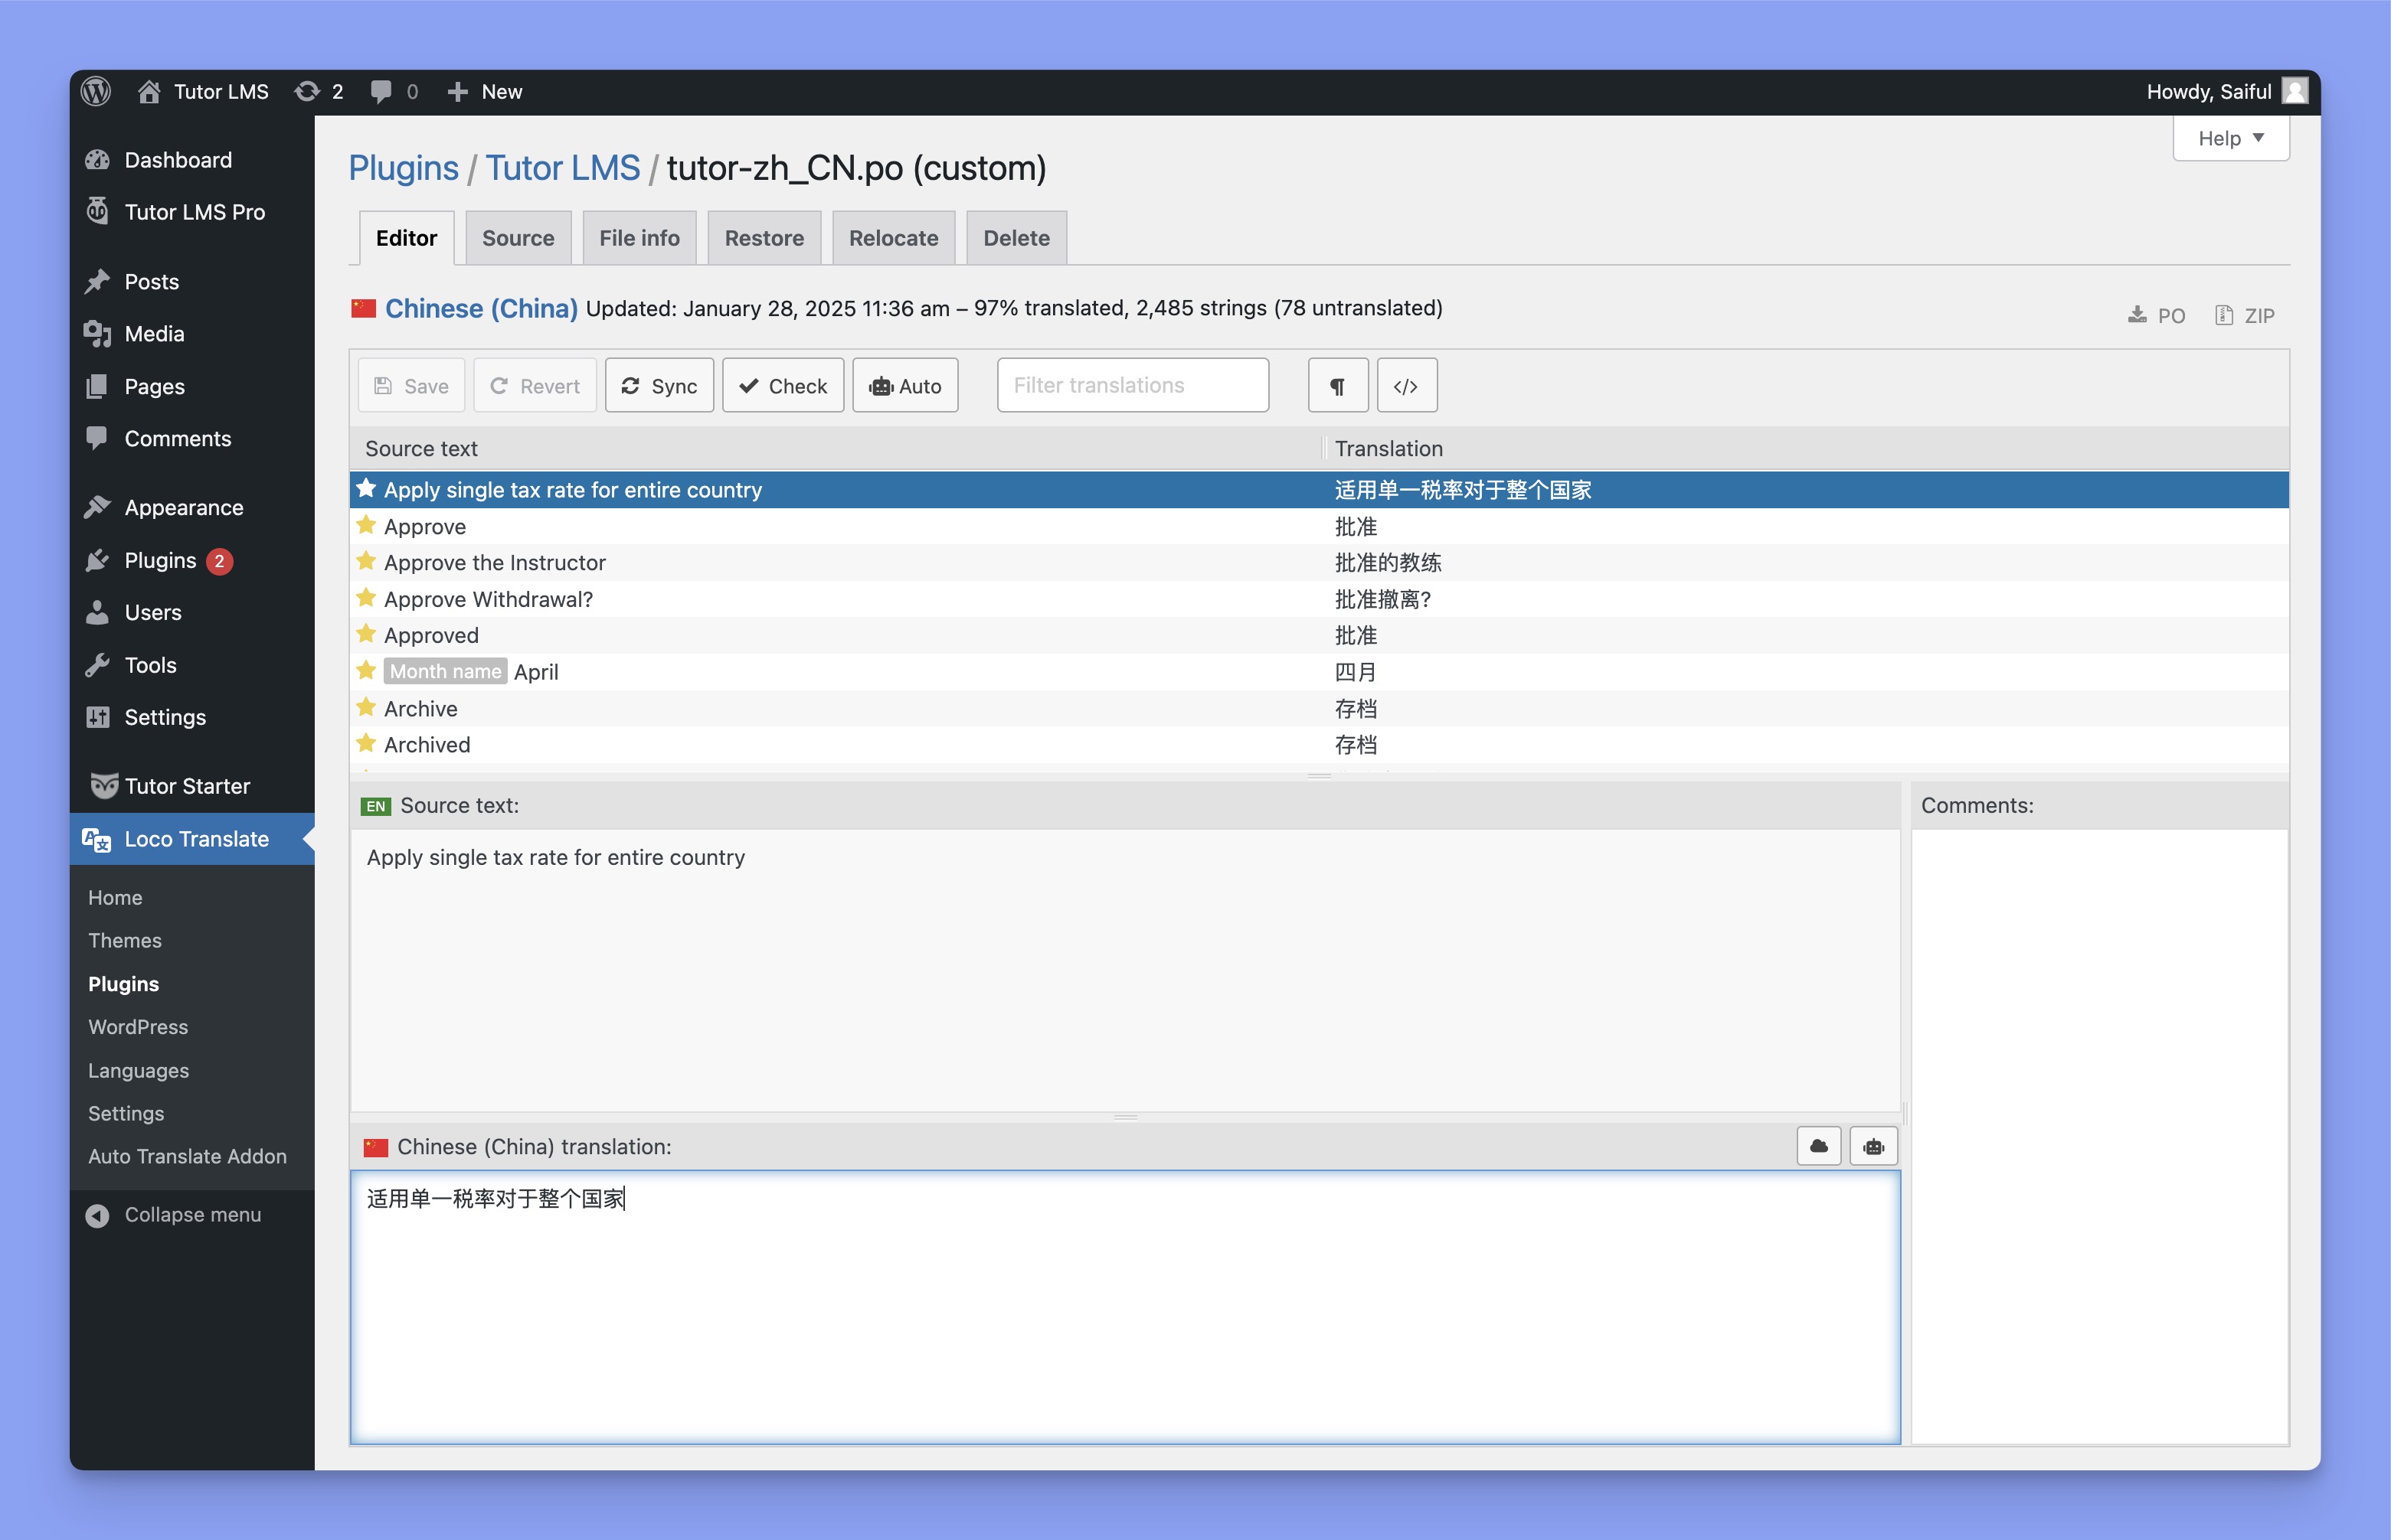Screen dimensions: 2391x1540
Task: Toggle the star on Approve Withdrawal? row
Action: pos(366,598)
